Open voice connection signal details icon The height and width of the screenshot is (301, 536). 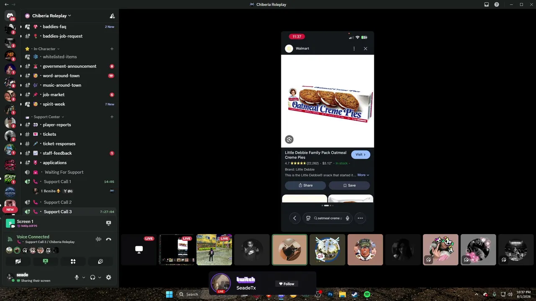(x=10, y=239)
